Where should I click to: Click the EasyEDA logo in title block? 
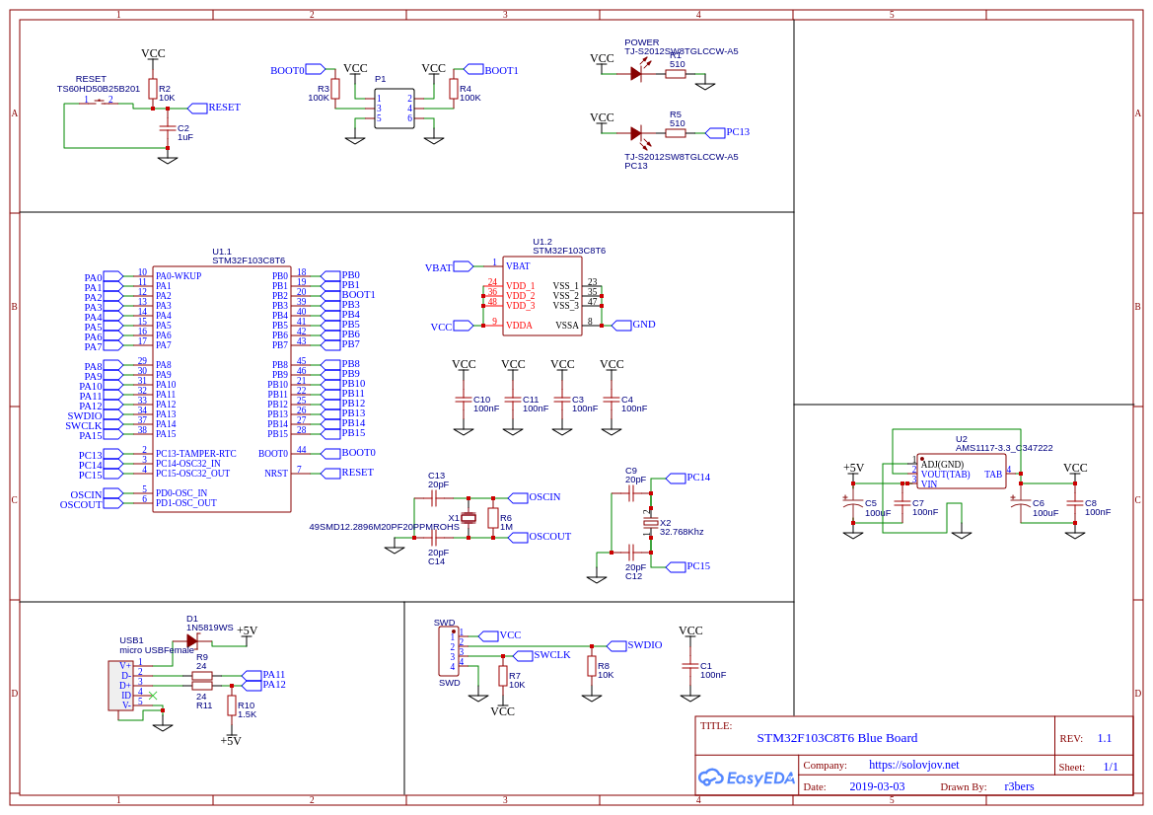point(747,778)
